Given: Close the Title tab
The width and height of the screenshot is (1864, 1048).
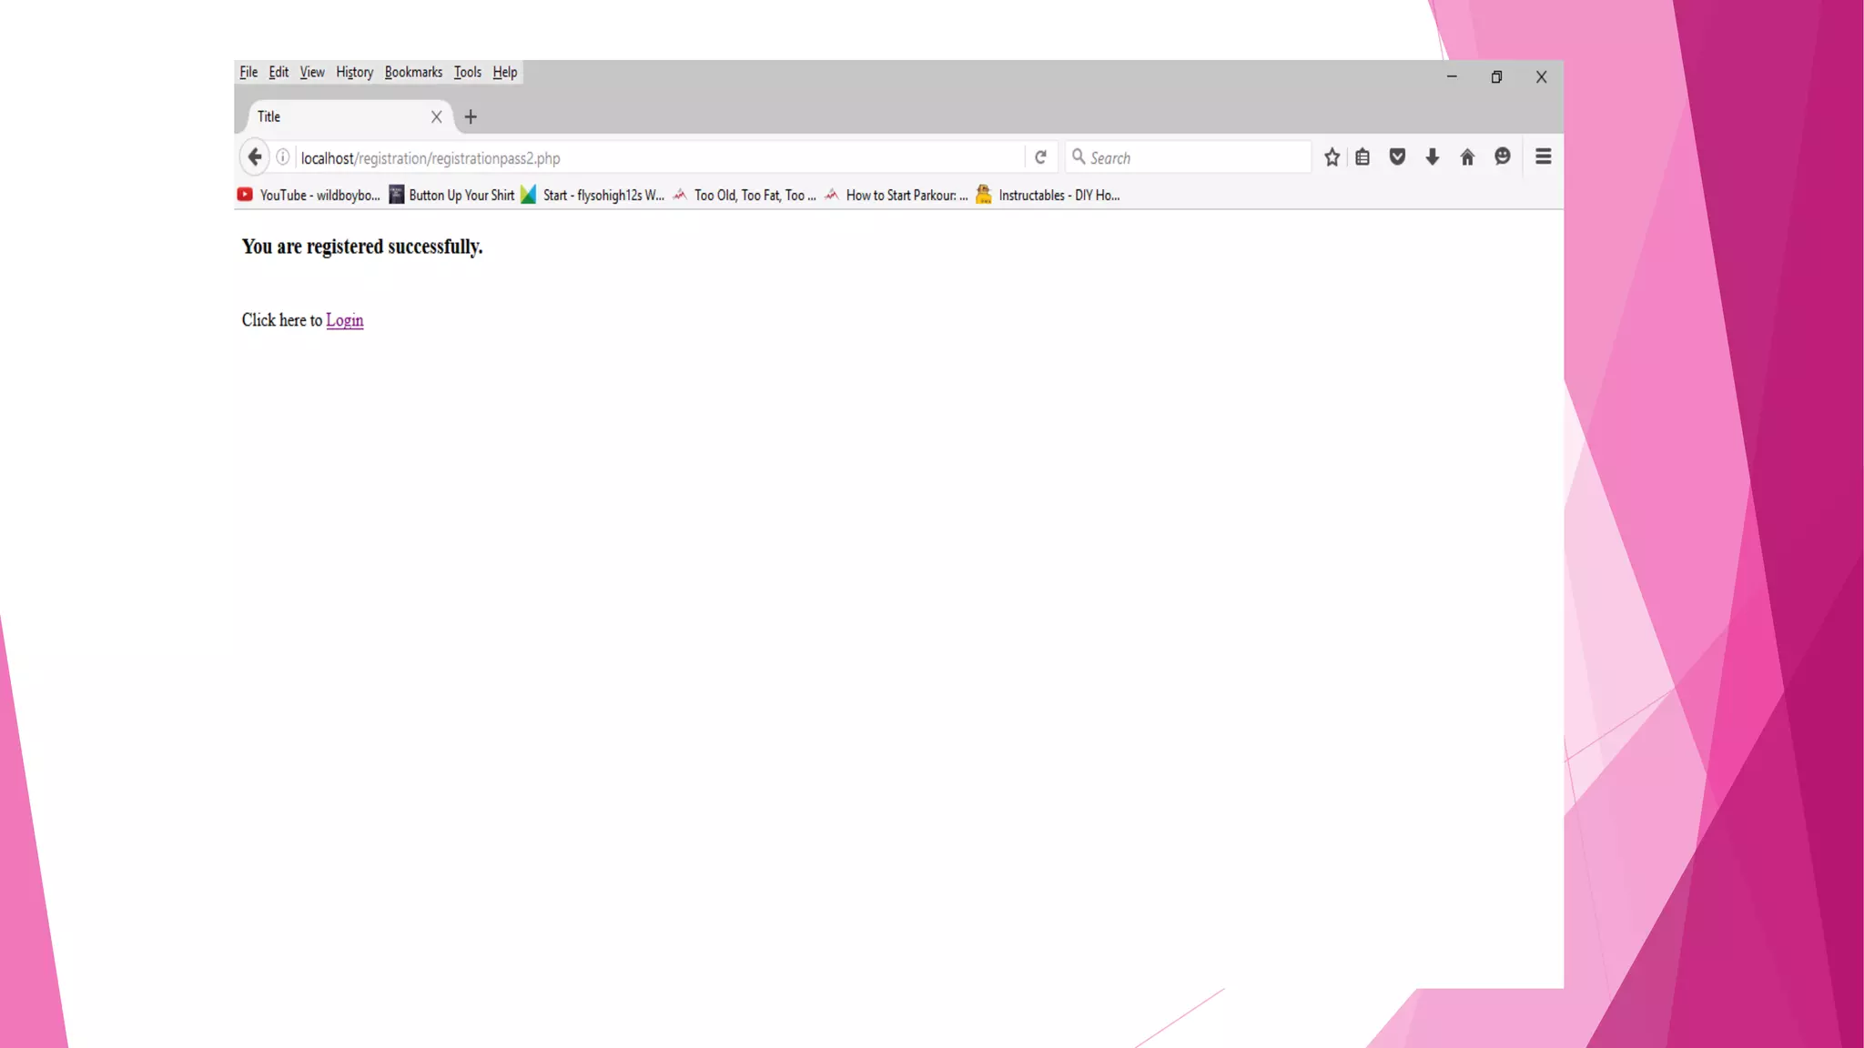Looking at the screenshot, I should (x=436, y=116).
